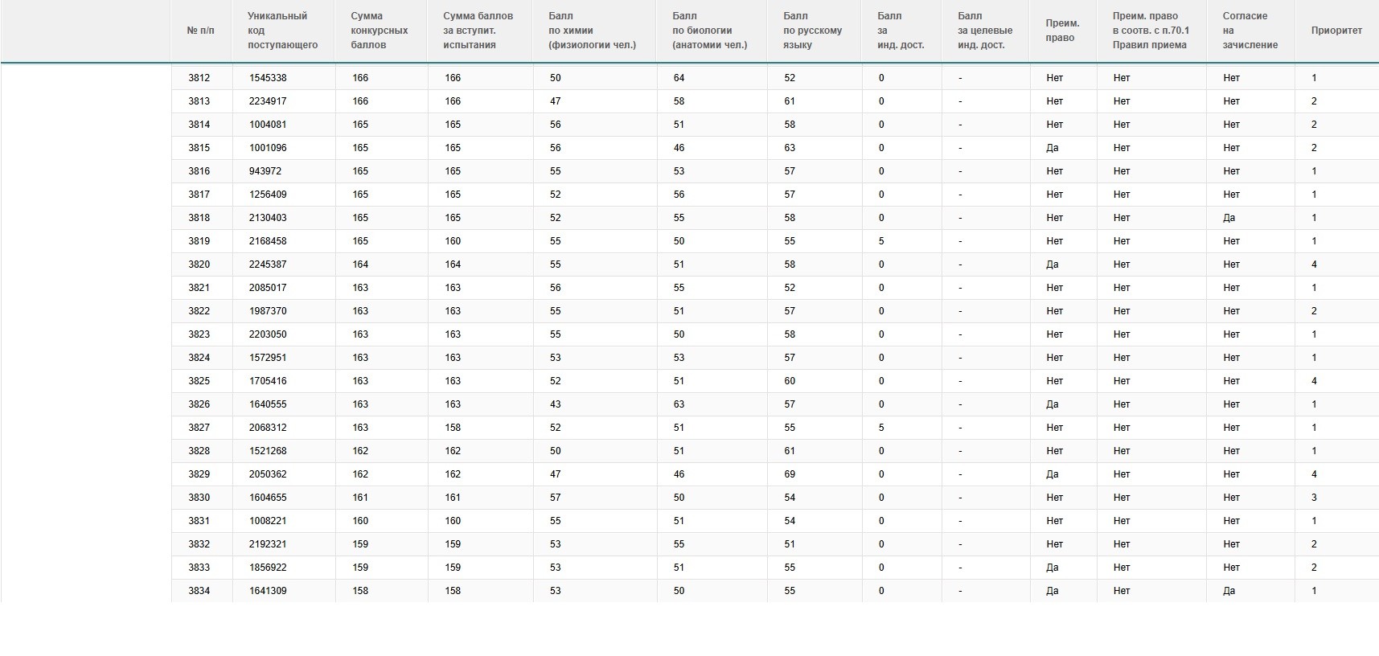Select row number 3826
Image resolution: width=1379 pixels, height=656 pixels.
coord(199,404)
